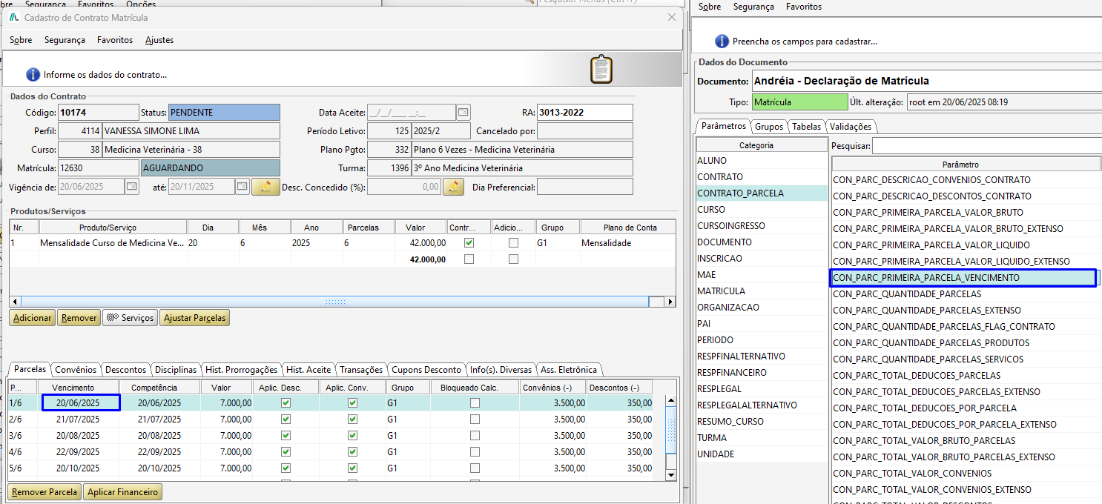The height and width of the screenshot is (504, 1102).
Task: Click the Remover Parcela button
Action: [44, 492]
